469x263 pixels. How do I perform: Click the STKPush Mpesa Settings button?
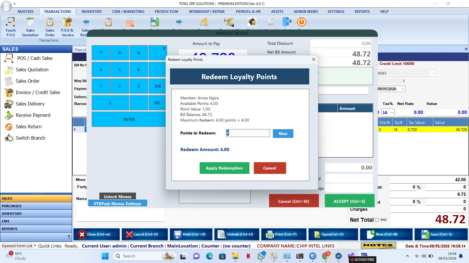coord(118,203)
